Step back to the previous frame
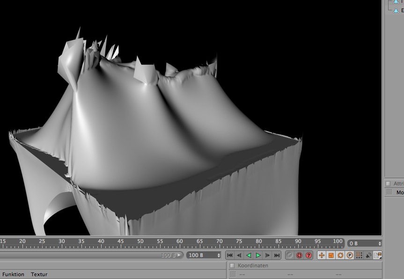This screenshot has height=279, width=404. 239,255
